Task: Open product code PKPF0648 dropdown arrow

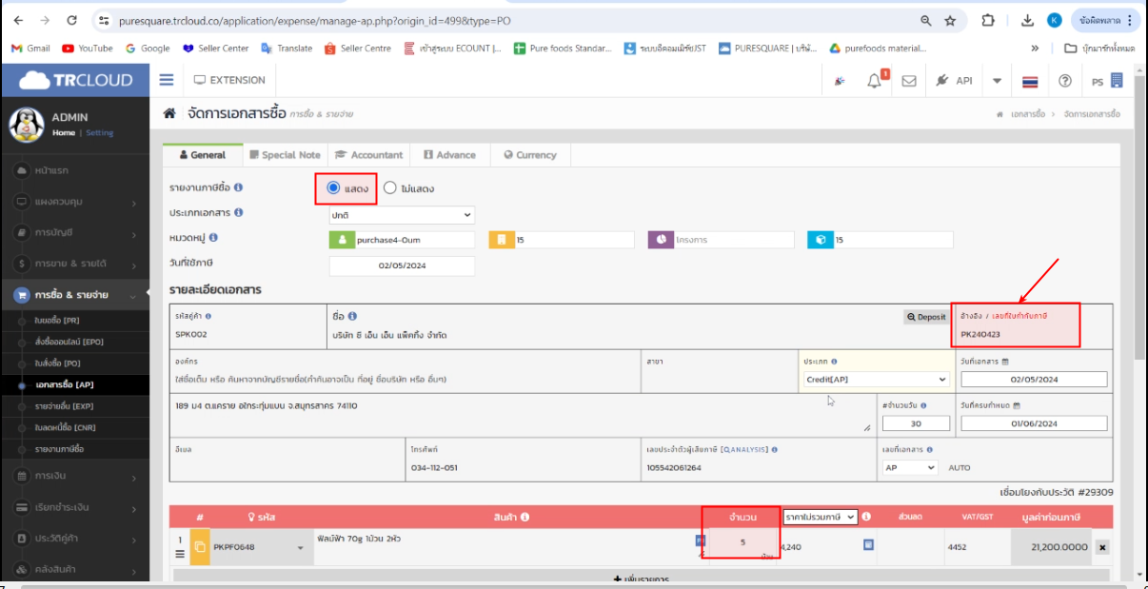Action: (301, 547)
